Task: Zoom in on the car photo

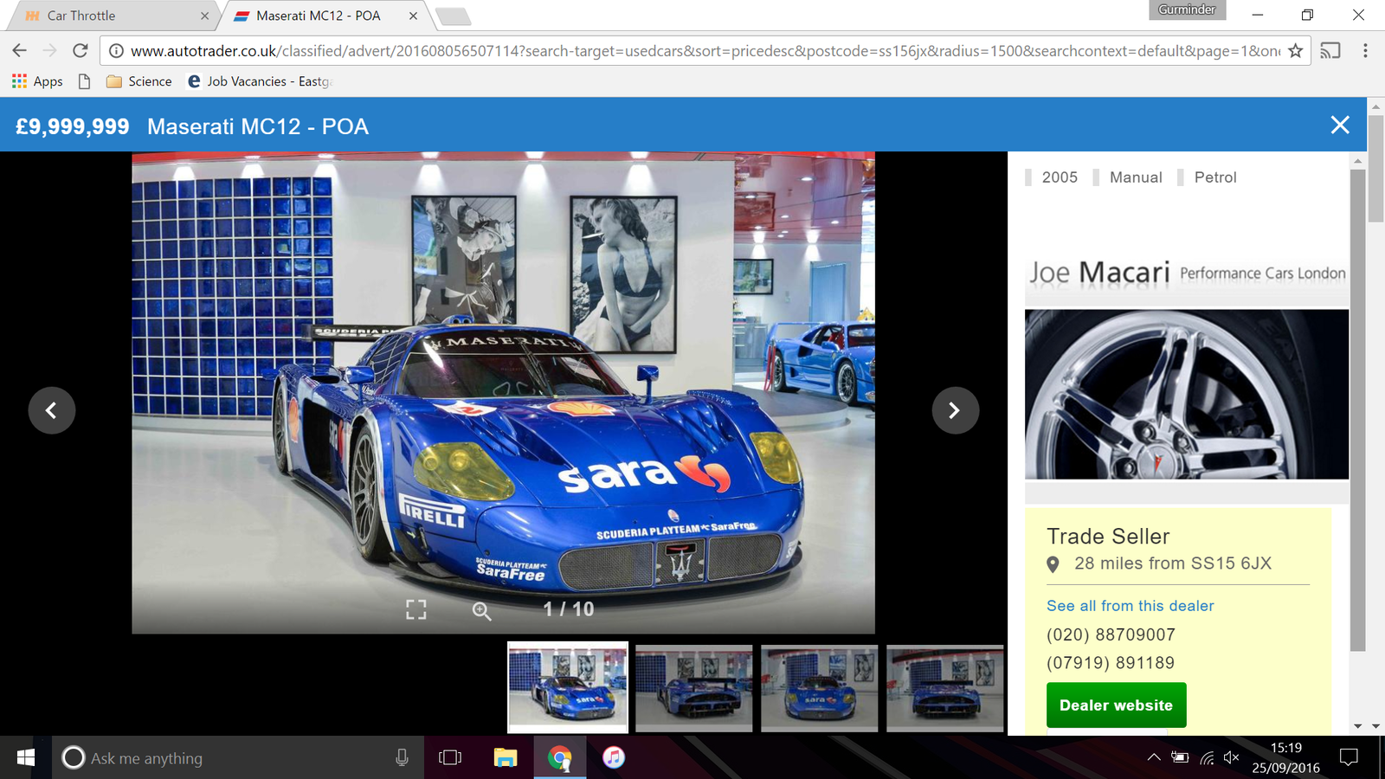Action: point(481,611)
